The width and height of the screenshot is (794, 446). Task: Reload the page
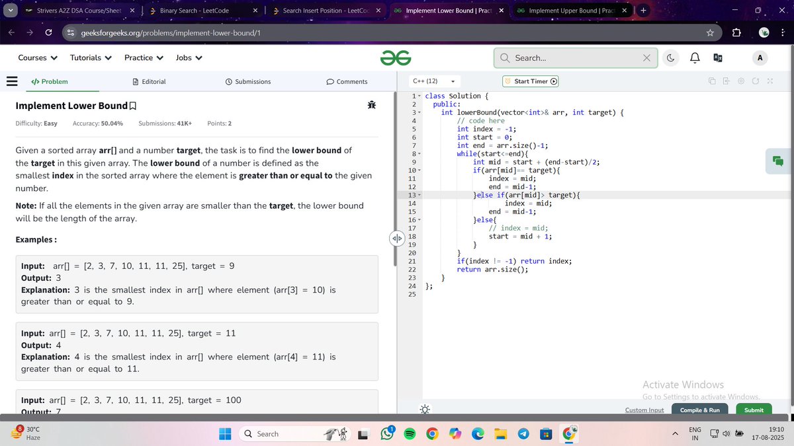coord(49,33)
